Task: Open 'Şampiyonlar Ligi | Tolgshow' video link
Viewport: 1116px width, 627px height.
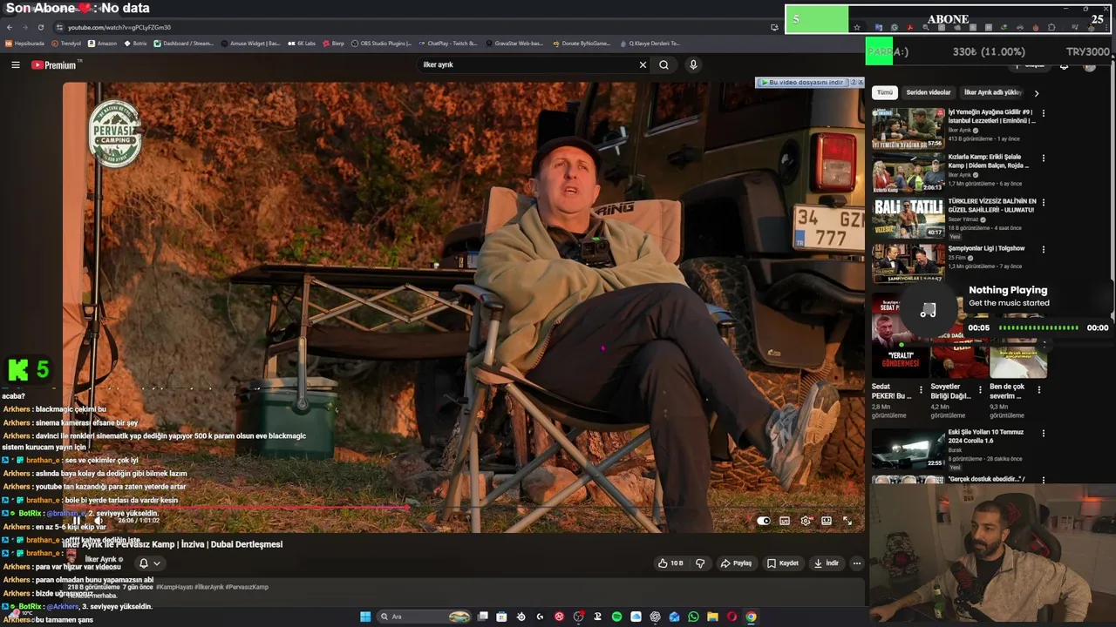Action: tap(987, 248)
